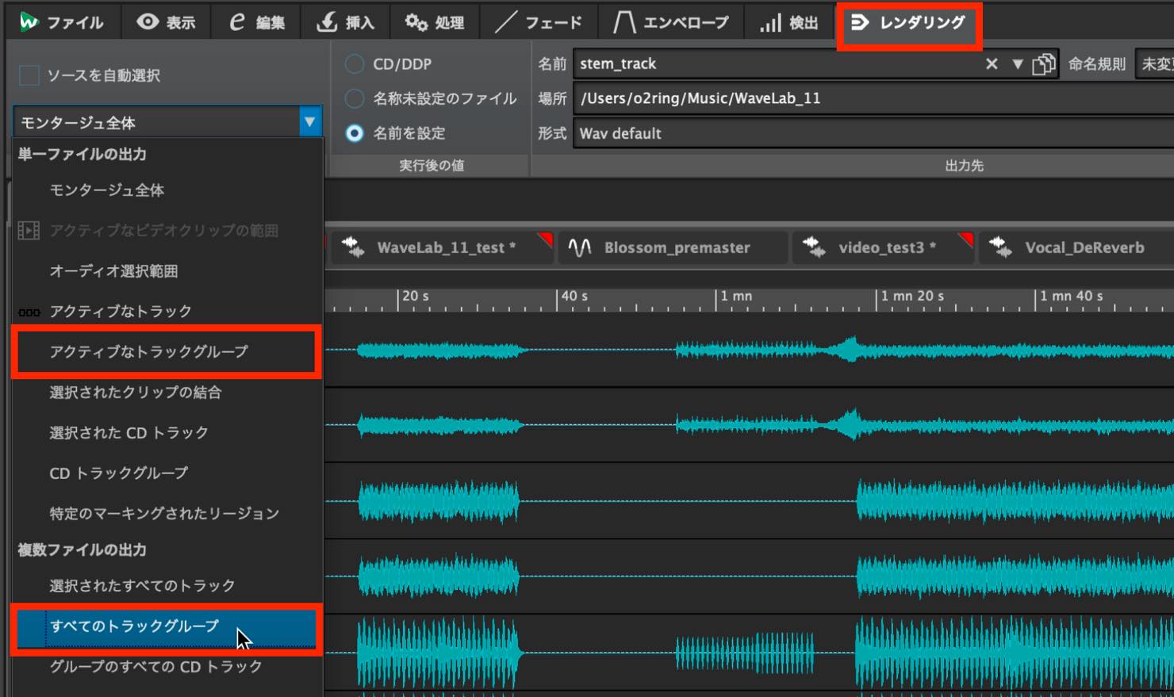
Task: Collapse the モンタージュ全体 source dropdown arrow
Action: [x=310, y=122]
